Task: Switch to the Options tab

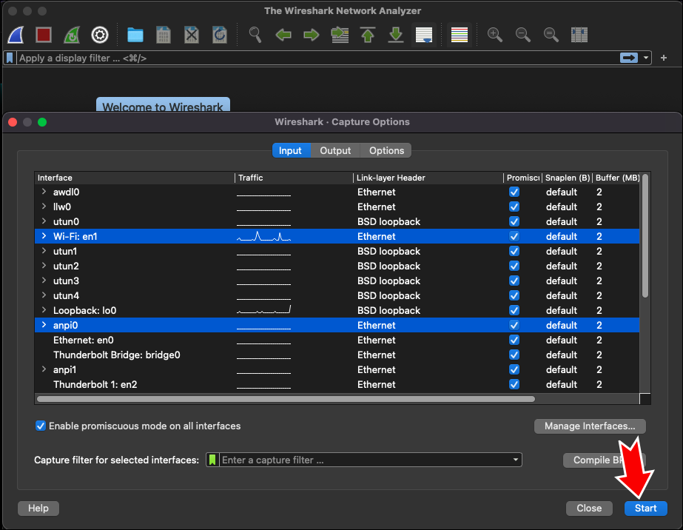Action: pos(386,150)
